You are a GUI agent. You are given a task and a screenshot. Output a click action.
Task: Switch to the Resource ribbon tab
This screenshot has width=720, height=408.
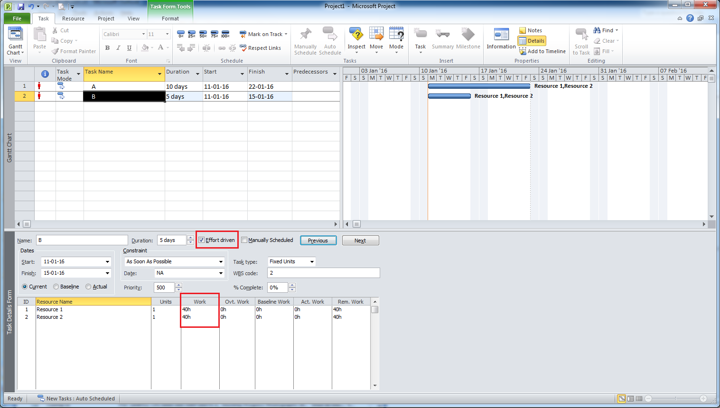click(73, 19)
